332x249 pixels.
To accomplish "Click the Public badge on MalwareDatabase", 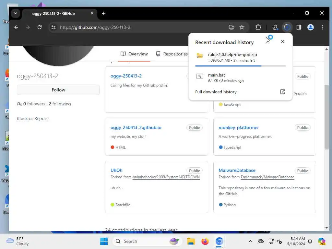I will pos(302,171).
